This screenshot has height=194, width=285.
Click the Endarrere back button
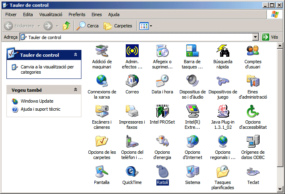coord(19,26)
